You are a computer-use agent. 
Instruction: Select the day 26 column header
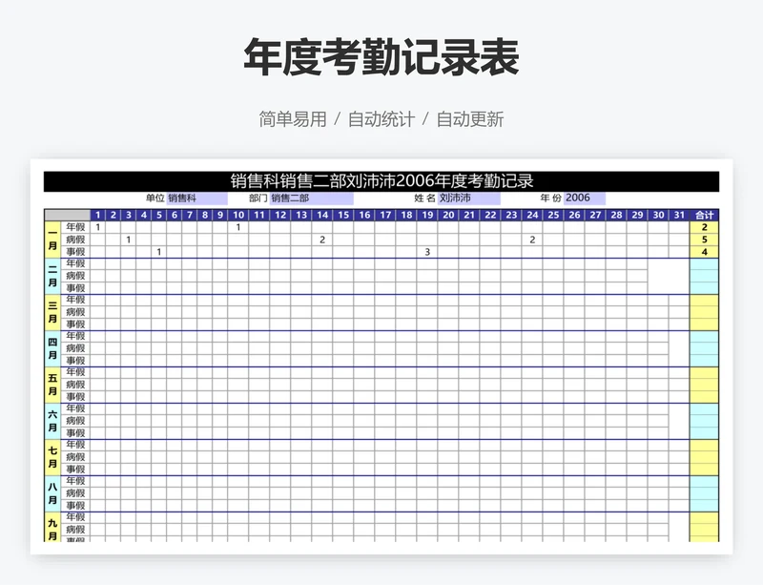click(574, 215)
